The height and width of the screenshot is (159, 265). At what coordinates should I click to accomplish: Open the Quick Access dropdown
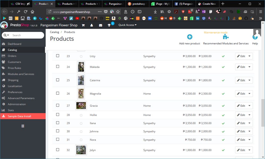pos(127,25)
